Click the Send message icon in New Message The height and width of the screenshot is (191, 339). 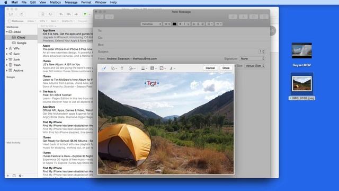[x=99, y=16]
